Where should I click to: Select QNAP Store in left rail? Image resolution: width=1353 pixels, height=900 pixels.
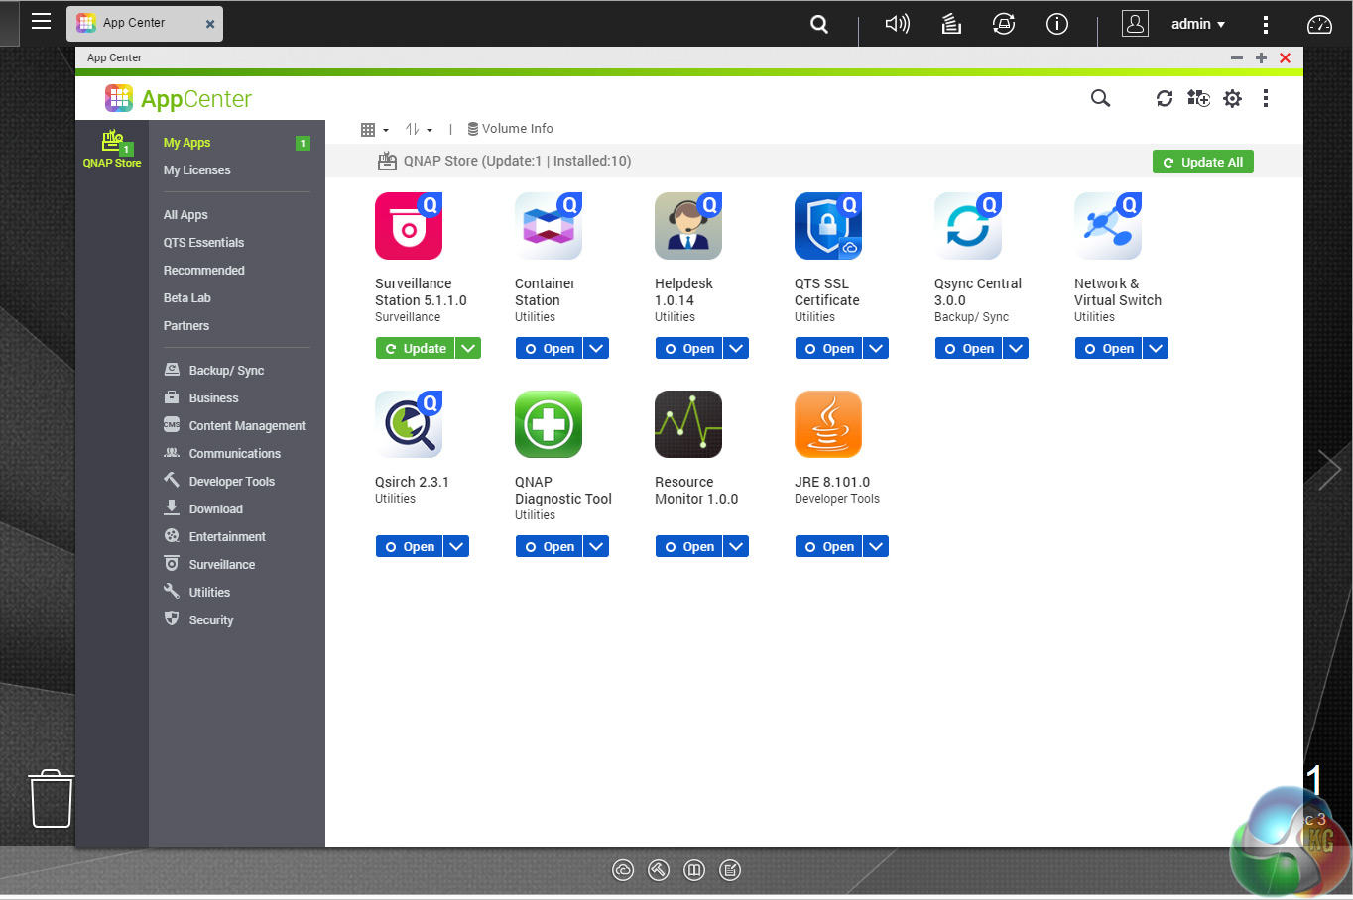pos(112,149)
